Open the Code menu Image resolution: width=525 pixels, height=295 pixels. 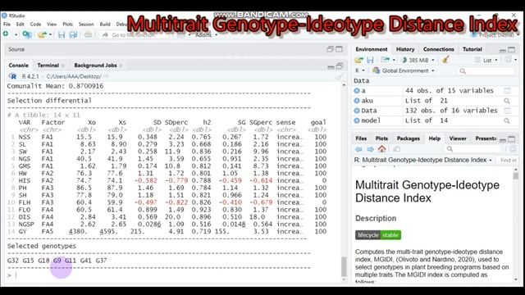click(35, 24)
